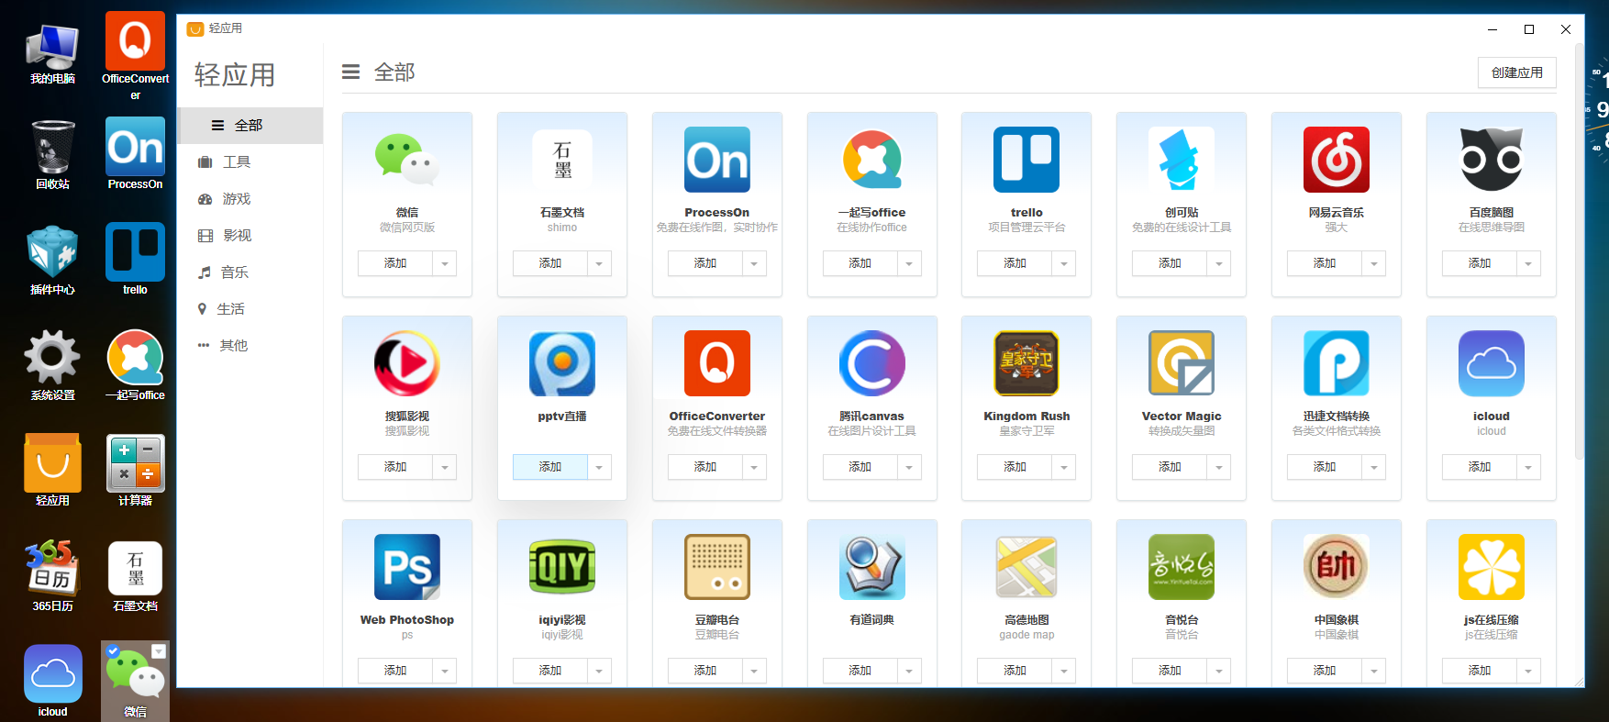Select the 全部 category in sidebar
1609x722 pixels.
click(x=250, y=126)
